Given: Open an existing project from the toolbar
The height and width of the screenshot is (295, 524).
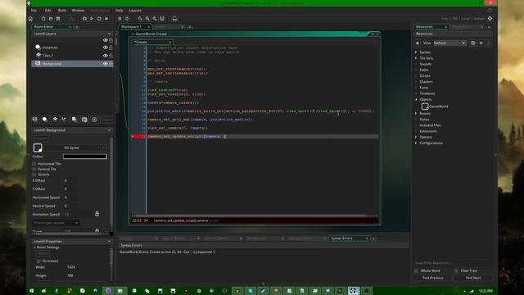Looking at the screenshot, I should coord(51,19).
